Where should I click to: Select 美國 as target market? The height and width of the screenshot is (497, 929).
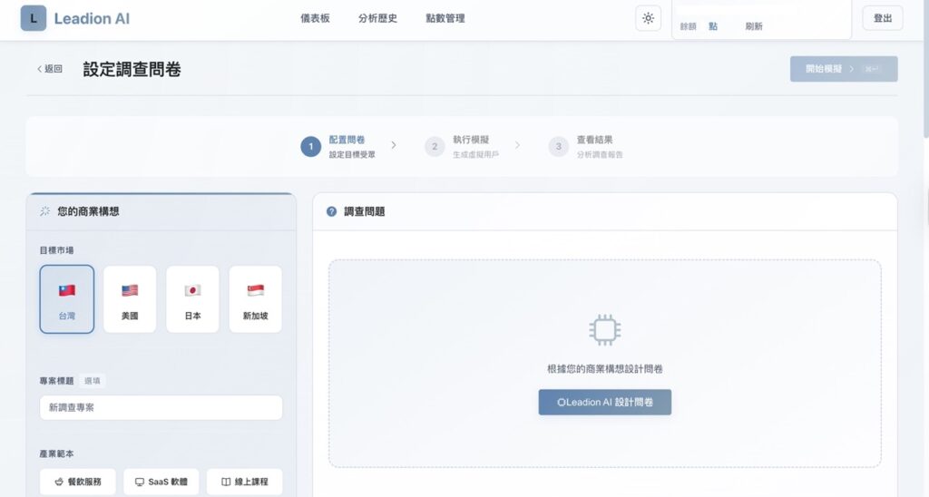click(130, 299)
